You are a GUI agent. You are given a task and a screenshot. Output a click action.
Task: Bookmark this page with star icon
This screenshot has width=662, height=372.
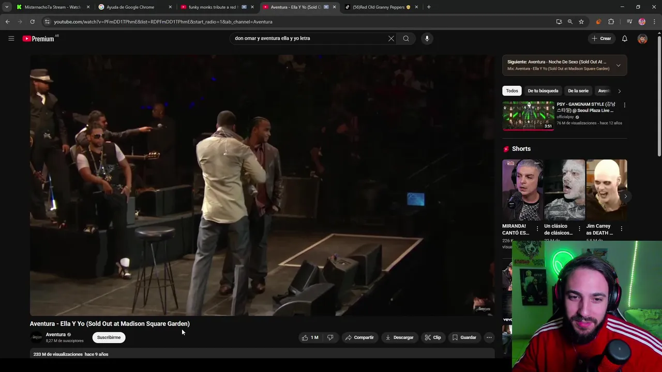click(x=581, y=22)
